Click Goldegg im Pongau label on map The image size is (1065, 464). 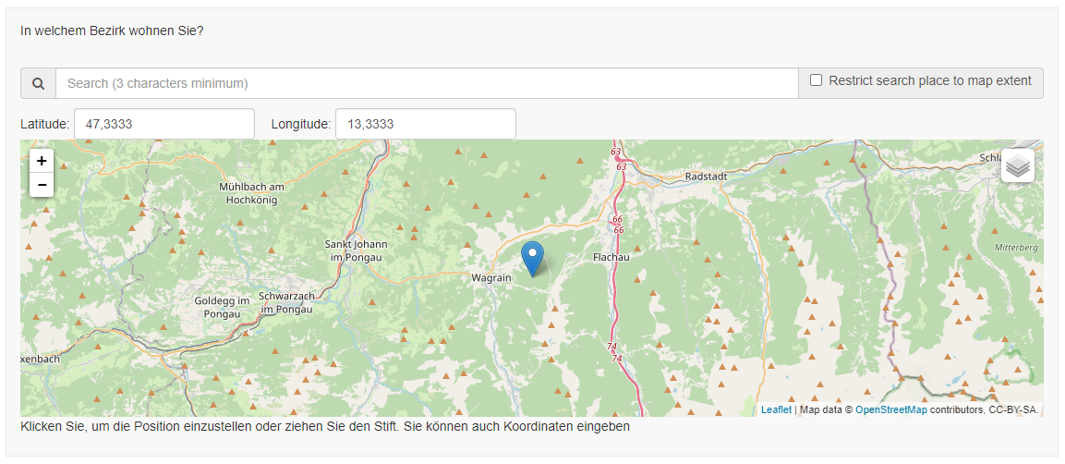click(x=223, y=307)
